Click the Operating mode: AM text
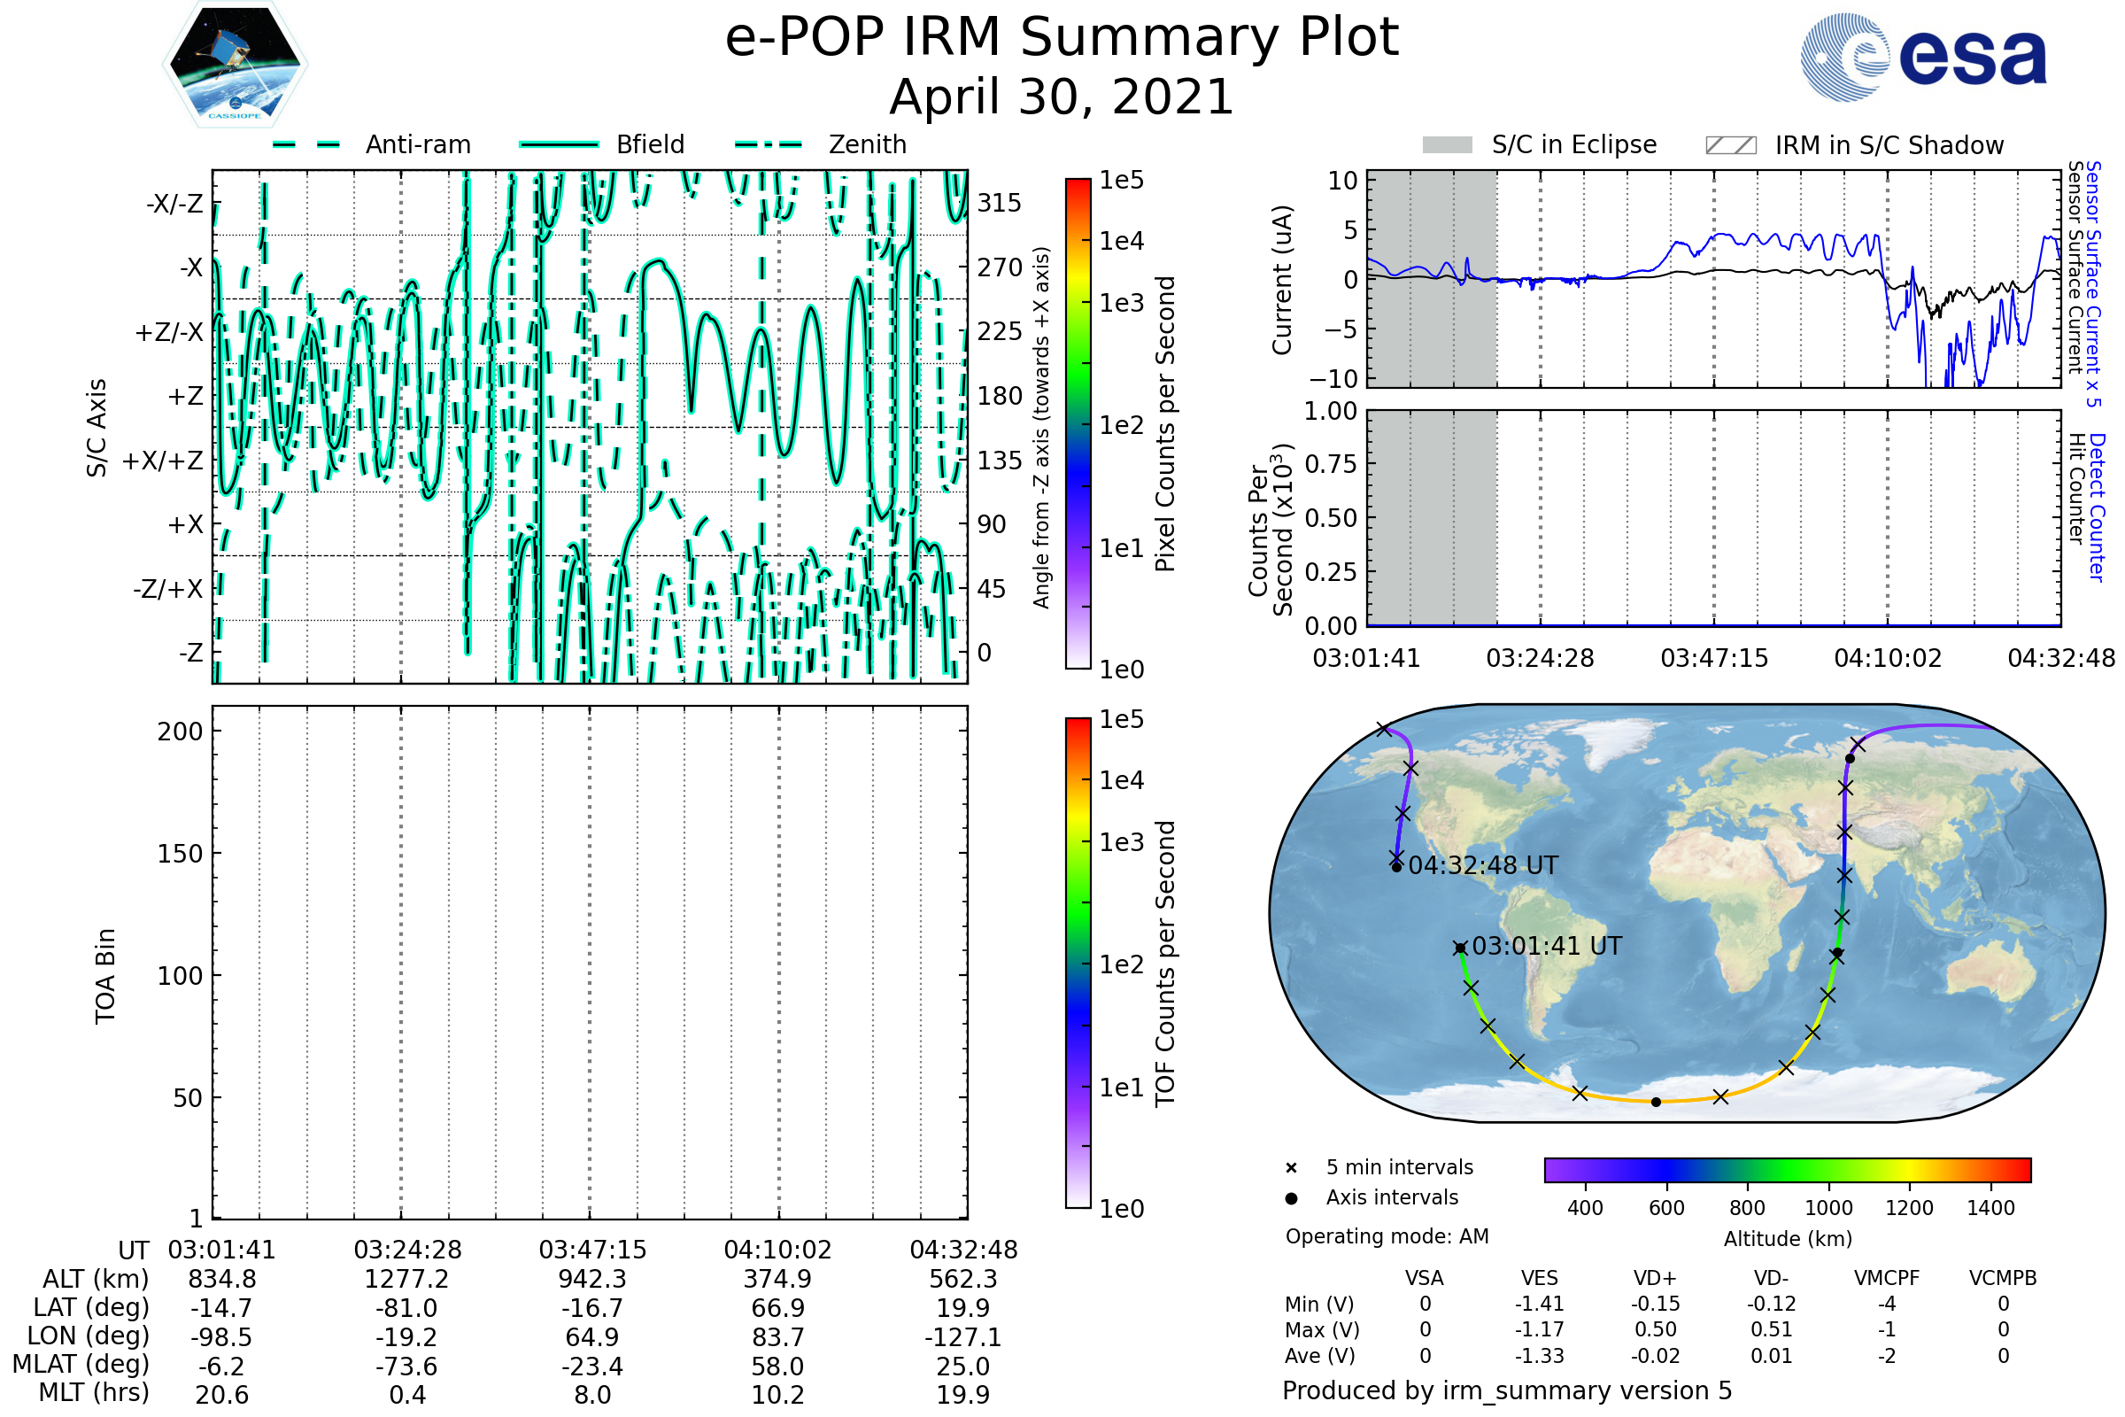 [1387, 1236]
